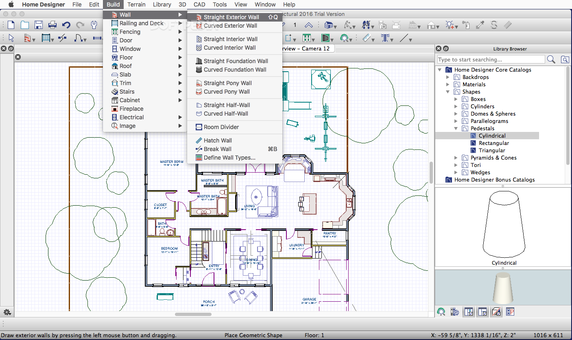Select Home Designer Bonus Catalogs
The width and height of the screenshot is (572, 340).
[494, 180]
